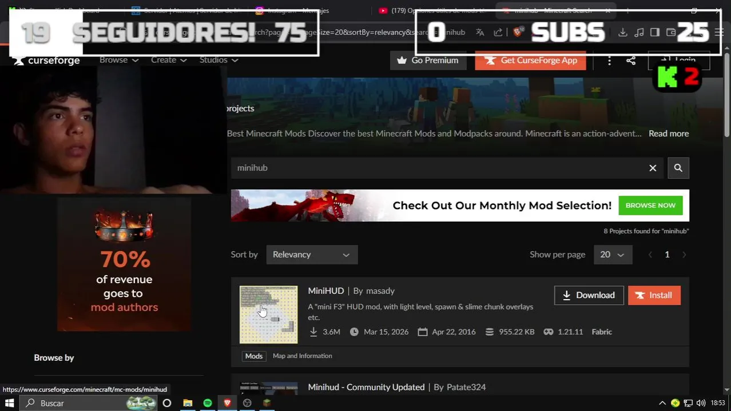Open the three-dot more options menu
This screenshot has height=411, width=731.
pos(610,60)
